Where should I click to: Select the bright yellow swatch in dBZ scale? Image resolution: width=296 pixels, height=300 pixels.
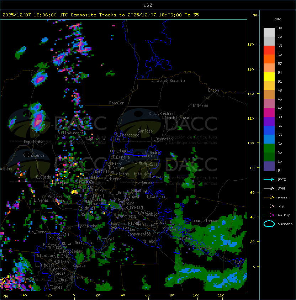click(269, 77)
